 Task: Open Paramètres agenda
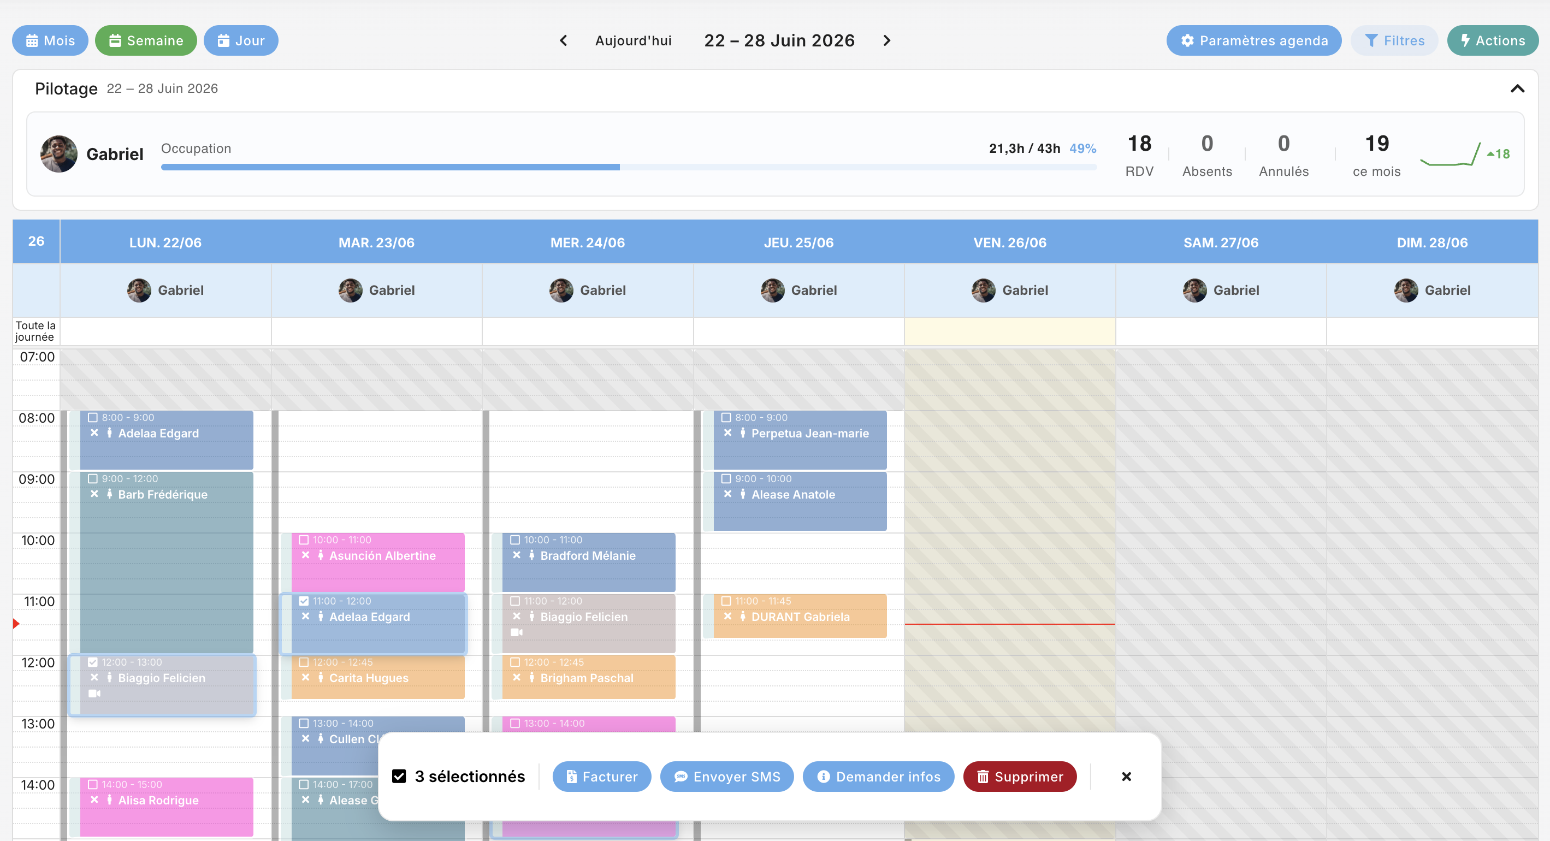click(x=1253, y=40)
